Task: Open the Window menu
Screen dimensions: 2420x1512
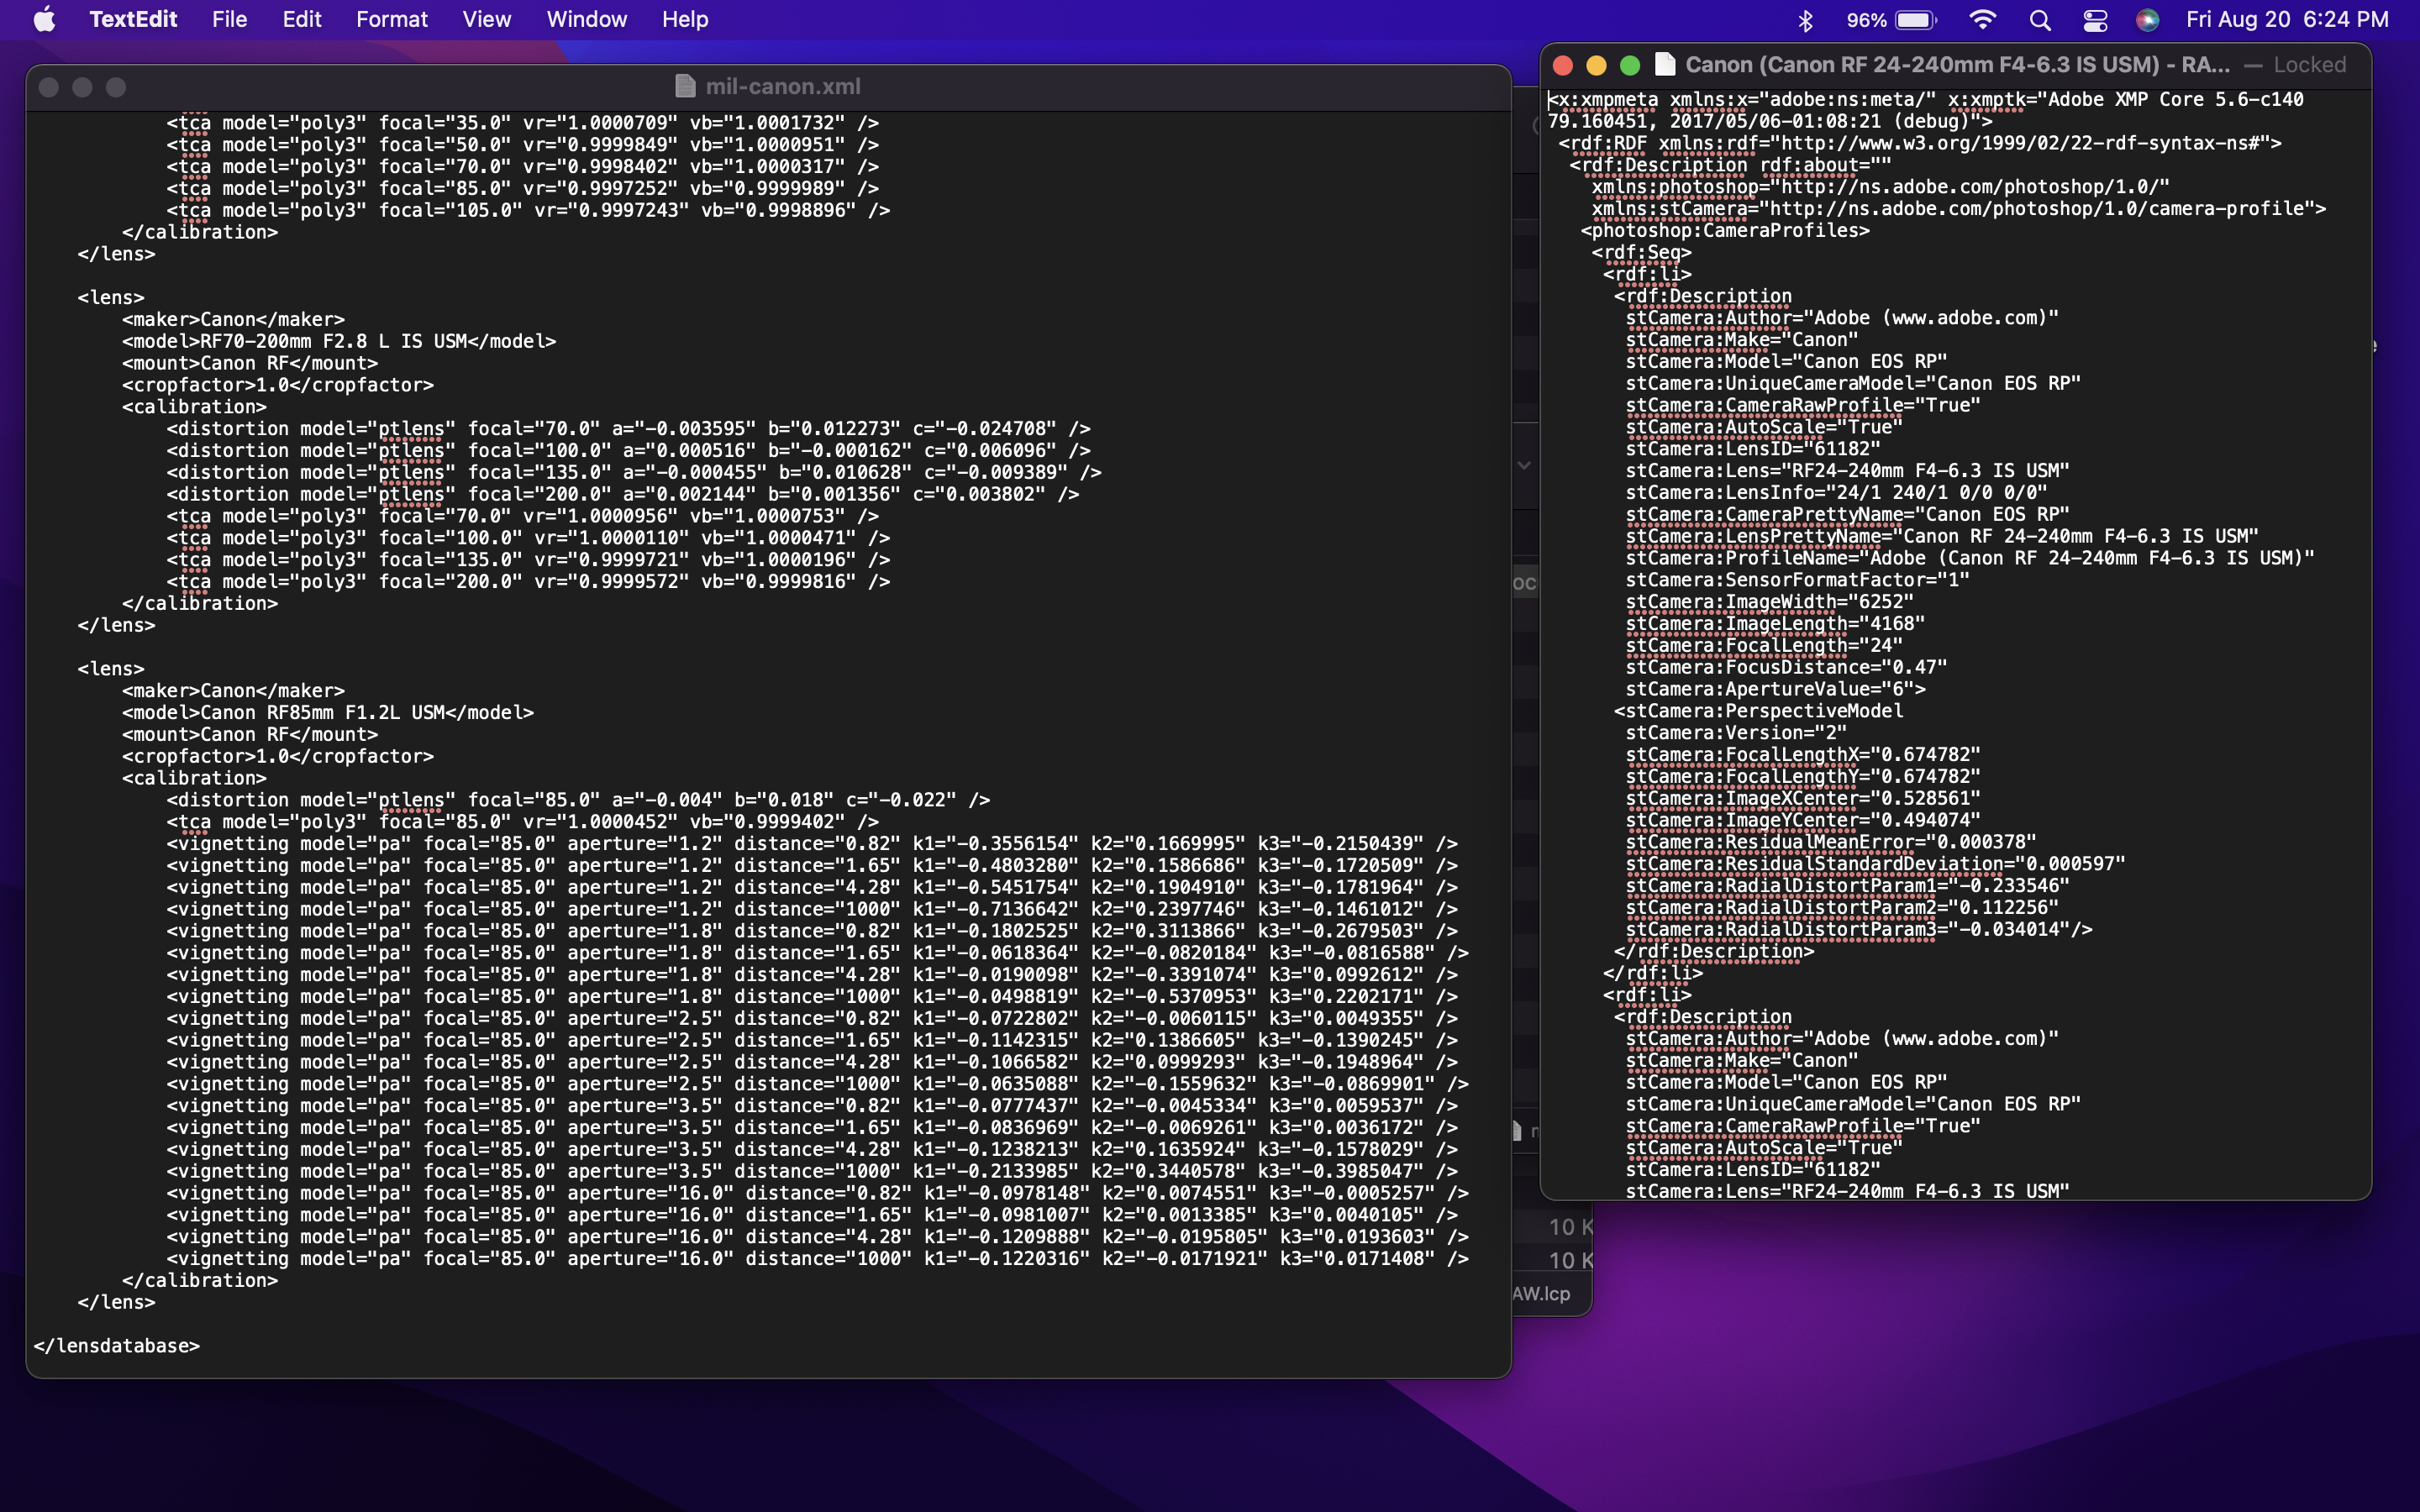Action: 586,19
